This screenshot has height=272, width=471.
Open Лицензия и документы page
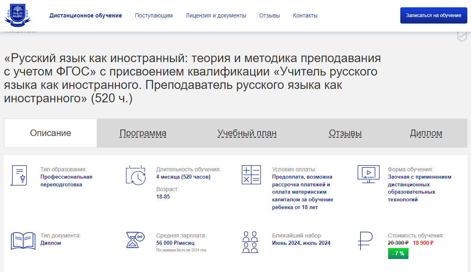pos(216,15)
